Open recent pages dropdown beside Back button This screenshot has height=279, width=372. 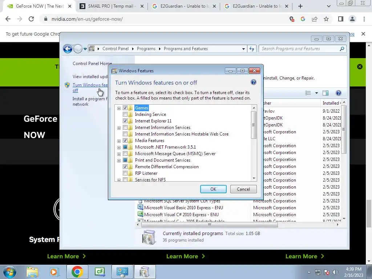(85, 49)
